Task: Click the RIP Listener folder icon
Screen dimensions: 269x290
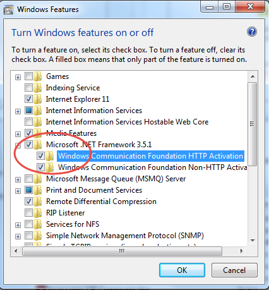Action: click(x=38, y=213)
